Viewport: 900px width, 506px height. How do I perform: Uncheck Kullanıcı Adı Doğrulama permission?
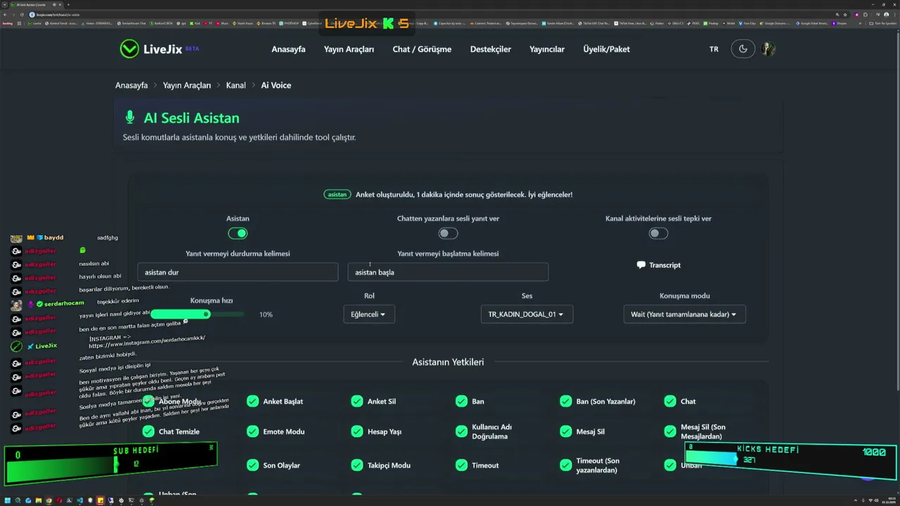click(x=461, y=432)
